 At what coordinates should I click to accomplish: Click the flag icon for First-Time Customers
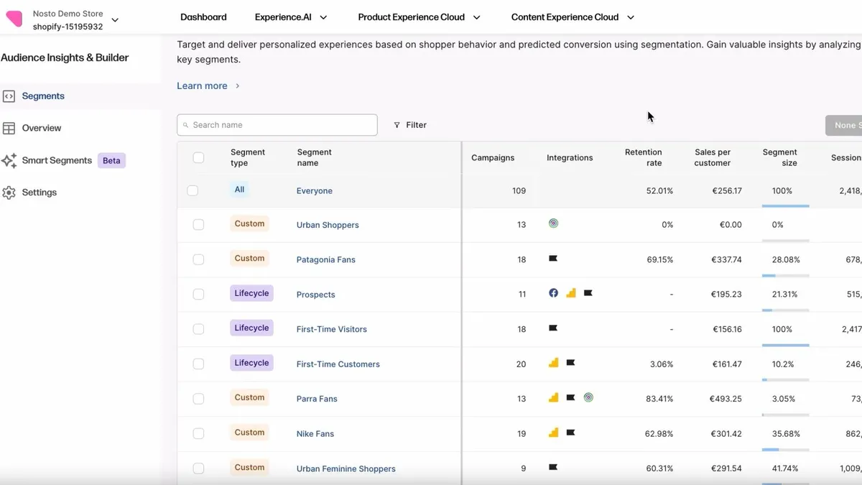tap(570, 363)
